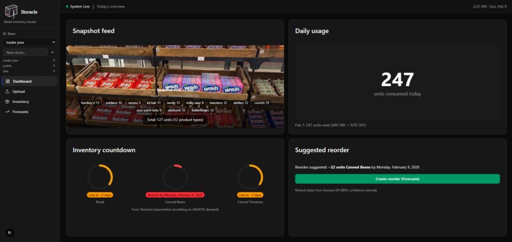Click the Canned Tomatoes countdown ring
This screenshot has height=242, width=512.
(x=250, y=177)
